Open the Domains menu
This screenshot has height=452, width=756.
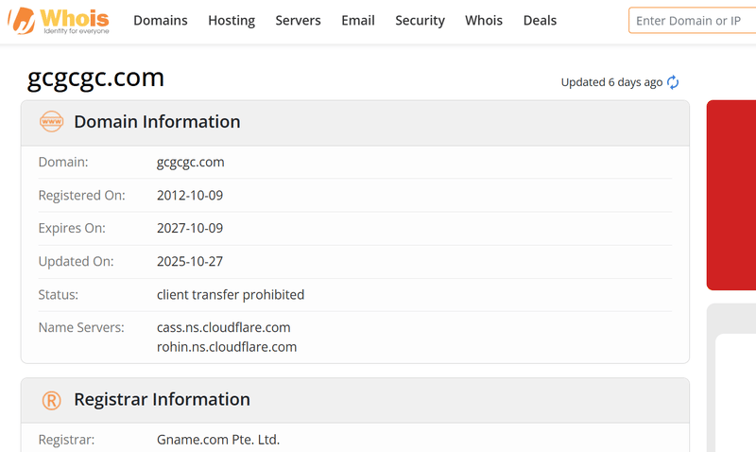[160, 21]
